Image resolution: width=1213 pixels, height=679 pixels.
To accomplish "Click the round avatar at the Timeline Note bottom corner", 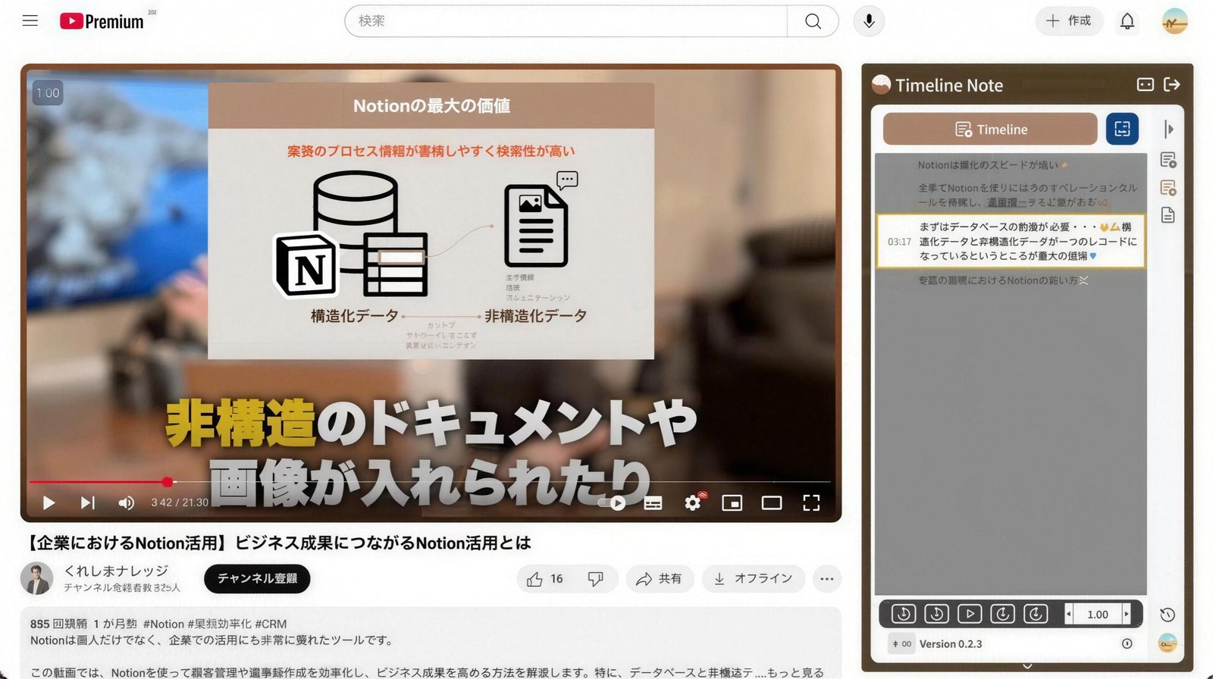I will [x=1168, y=643].
